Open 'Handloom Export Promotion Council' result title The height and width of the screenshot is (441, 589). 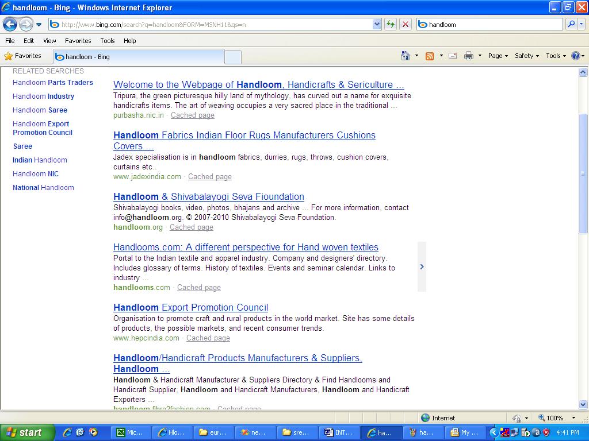click(x=190, y=308)
